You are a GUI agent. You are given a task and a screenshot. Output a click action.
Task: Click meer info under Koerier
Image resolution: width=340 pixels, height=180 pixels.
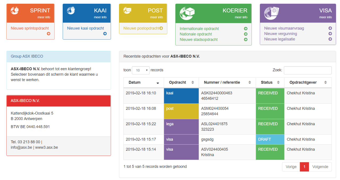coord(241,17)
